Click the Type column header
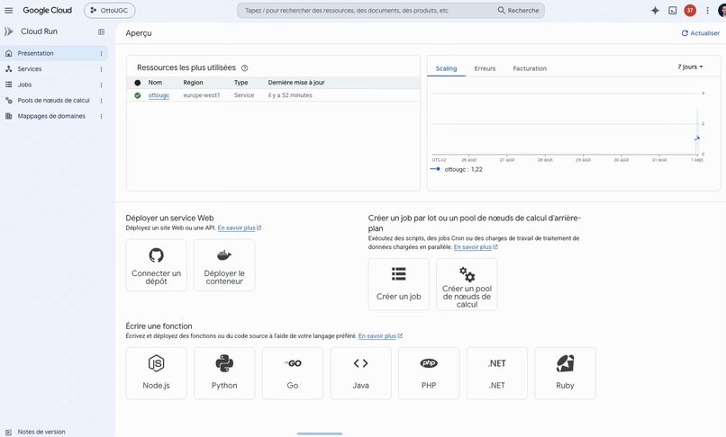The width and height of the screenshot is (726, 437). click(240, 83)
